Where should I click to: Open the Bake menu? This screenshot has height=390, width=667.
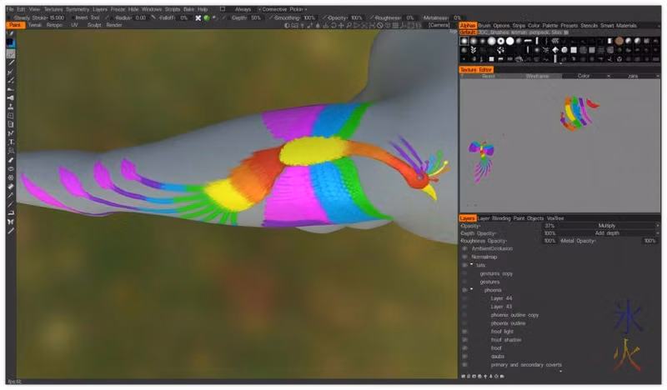pos(189,9)
